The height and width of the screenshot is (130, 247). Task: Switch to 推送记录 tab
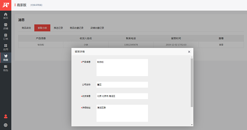[x=58, y=28]
